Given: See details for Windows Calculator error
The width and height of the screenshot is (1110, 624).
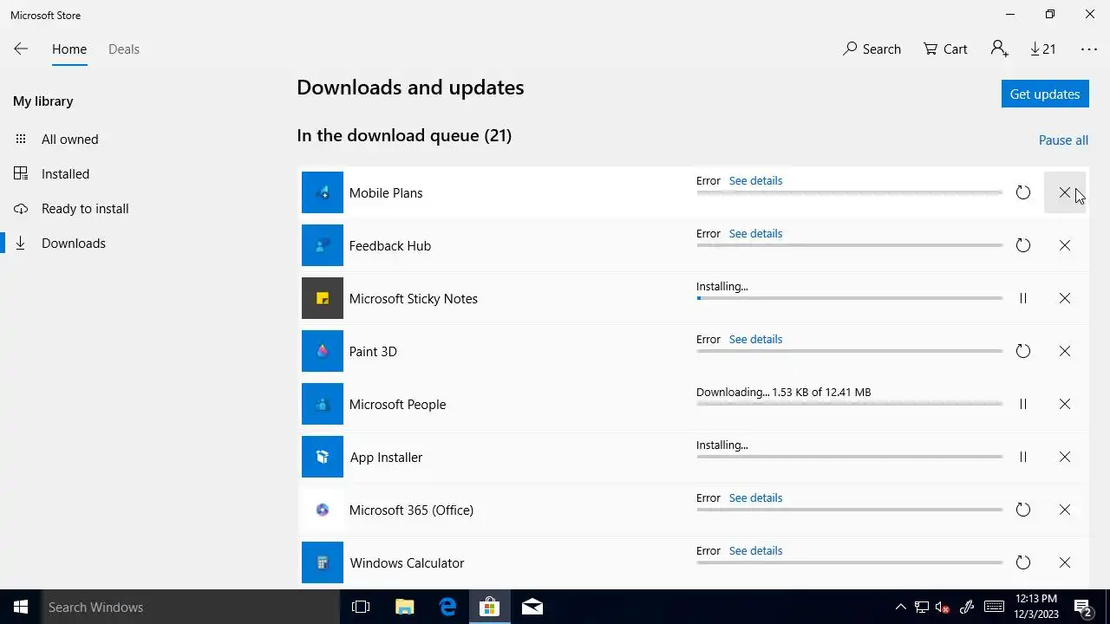Looking at the screenshot, I should coord(755,551).
